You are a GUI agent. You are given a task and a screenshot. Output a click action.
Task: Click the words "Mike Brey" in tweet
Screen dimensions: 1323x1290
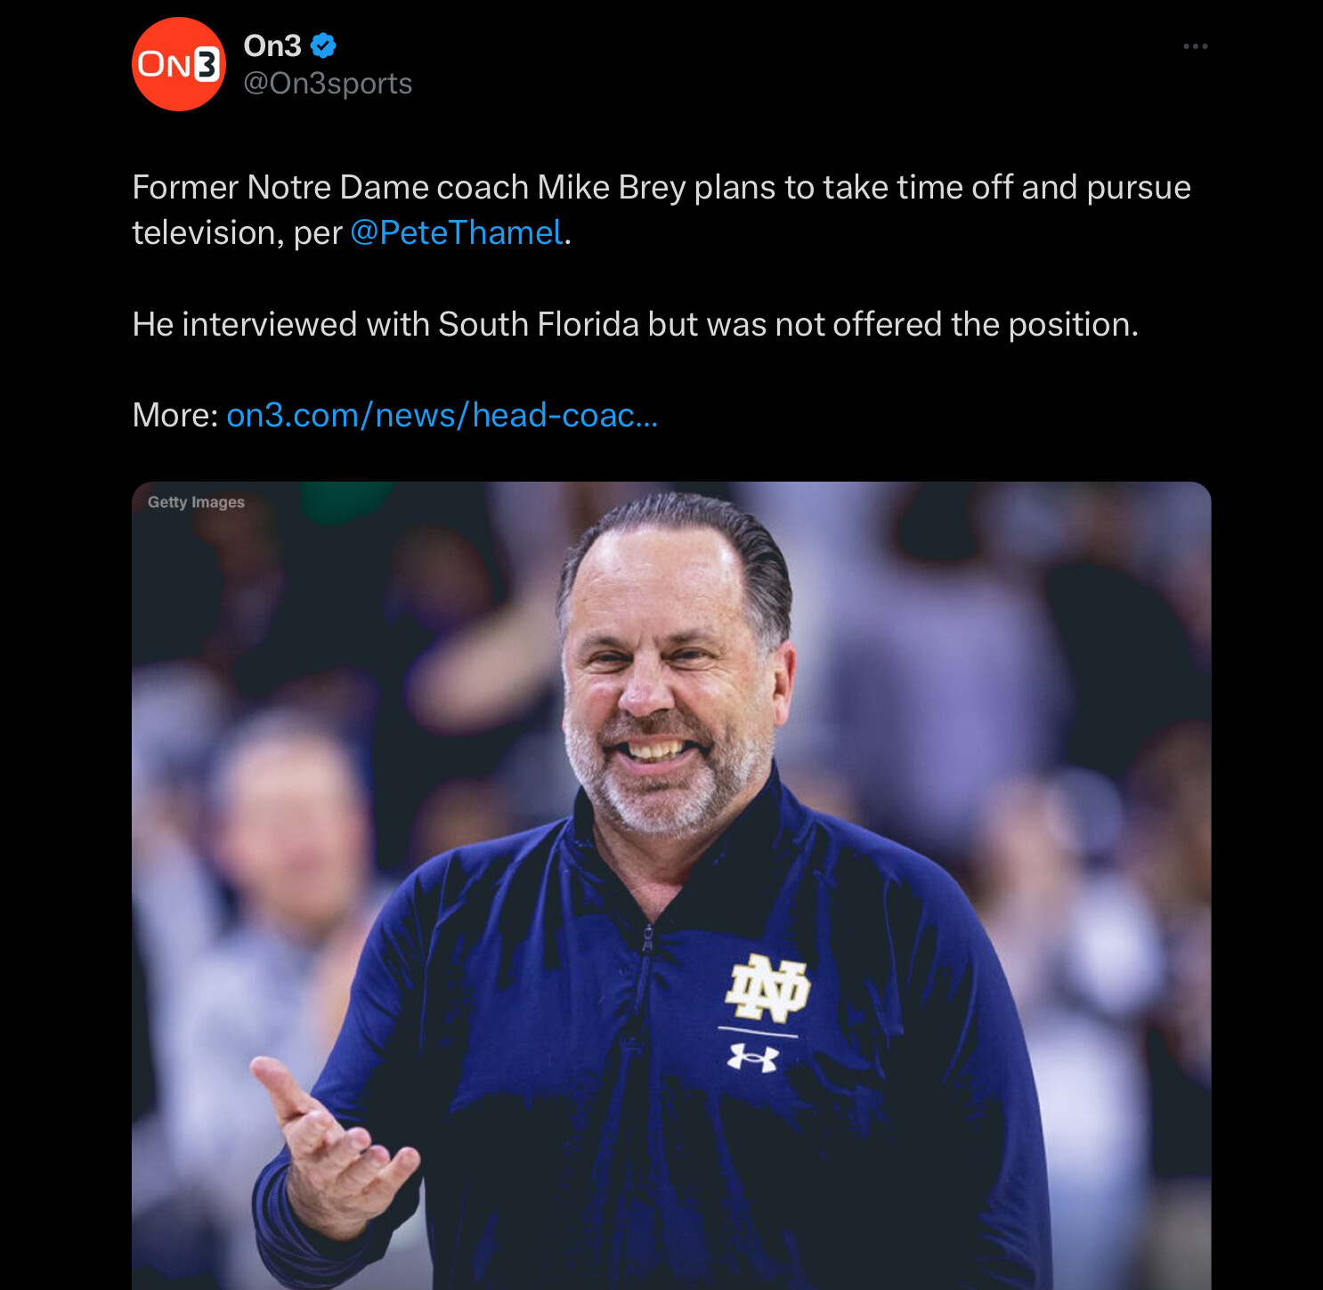611,188
